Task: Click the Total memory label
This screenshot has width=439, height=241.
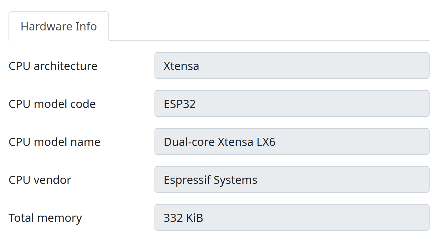Action: [x=45, y=217]
